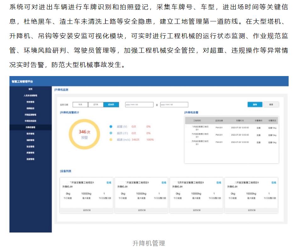Enable the 近30天 date filter
Image resolution: width=299 pixels, height=252 pixels.
coord(111,104)
